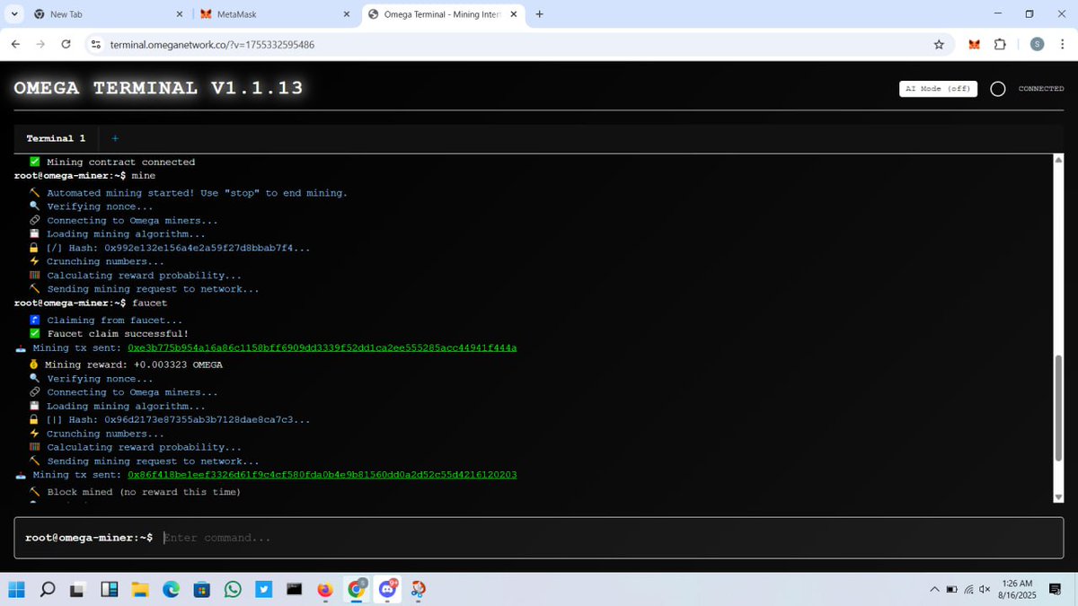1078x606 pixels.
Task: Close the MetaMask browser tab
Action: 348,14
